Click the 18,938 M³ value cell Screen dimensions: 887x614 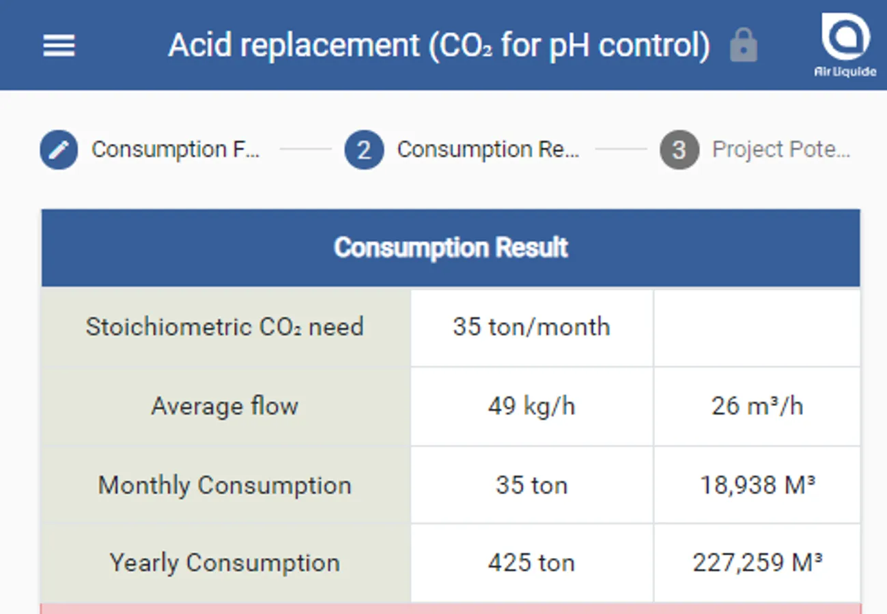[x=757, y=485]
